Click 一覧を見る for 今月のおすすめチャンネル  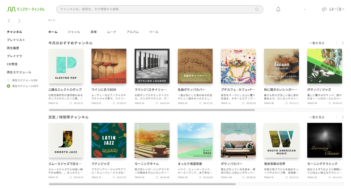(317, 43)
